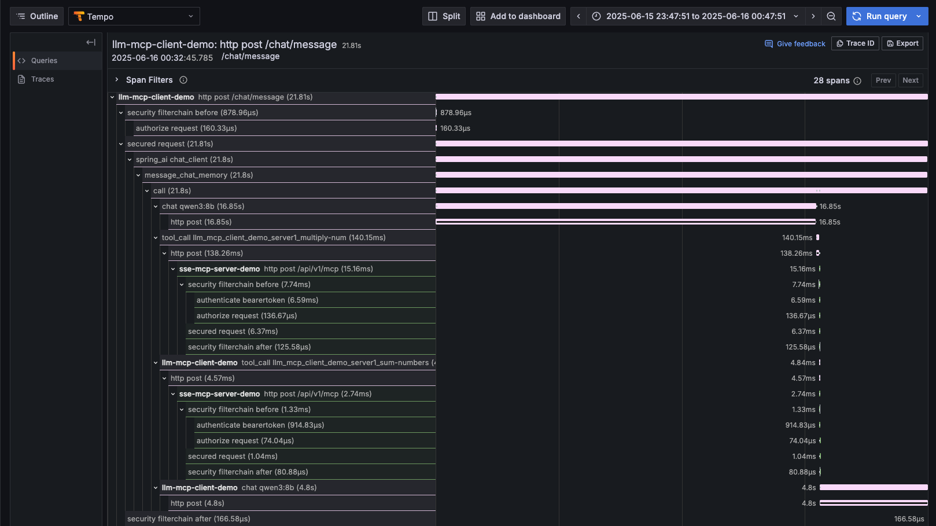Click the trace start timestamp 2025-06-16 00:32:45.785

(x=162, y=58)
